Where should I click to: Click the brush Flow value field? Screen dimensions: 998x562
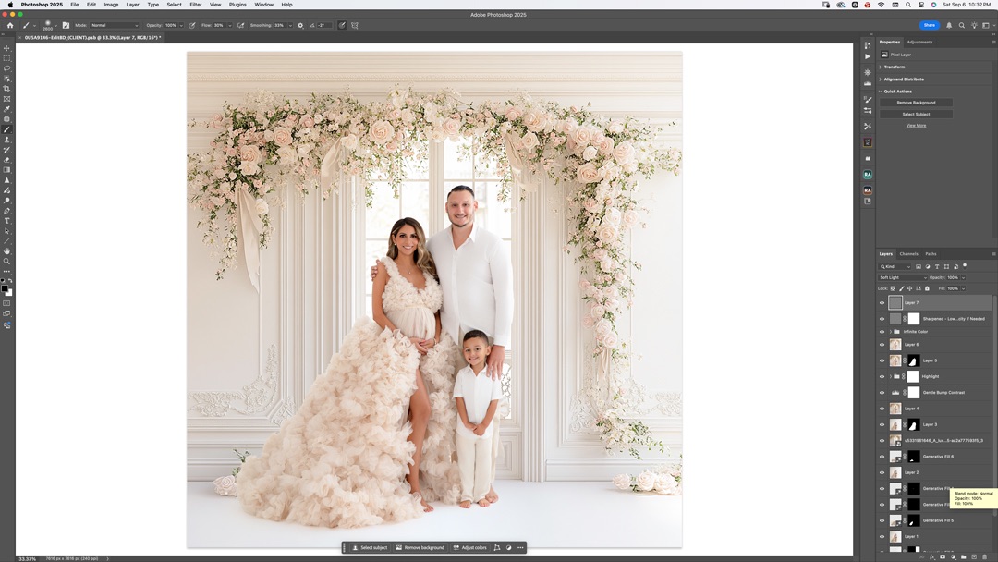219,26
